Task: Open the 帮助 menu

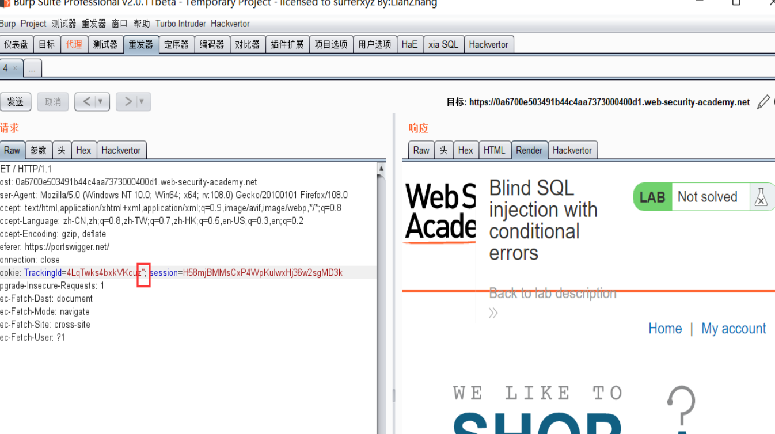Action: pyautogui.click(x=142, y=24)
